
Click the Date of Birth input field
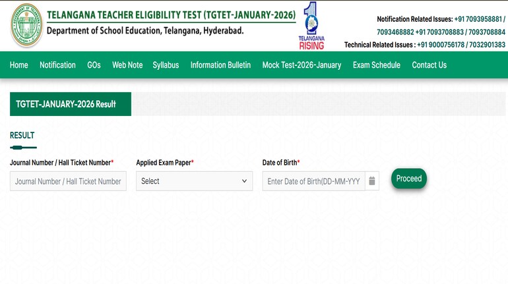[313, 181]
